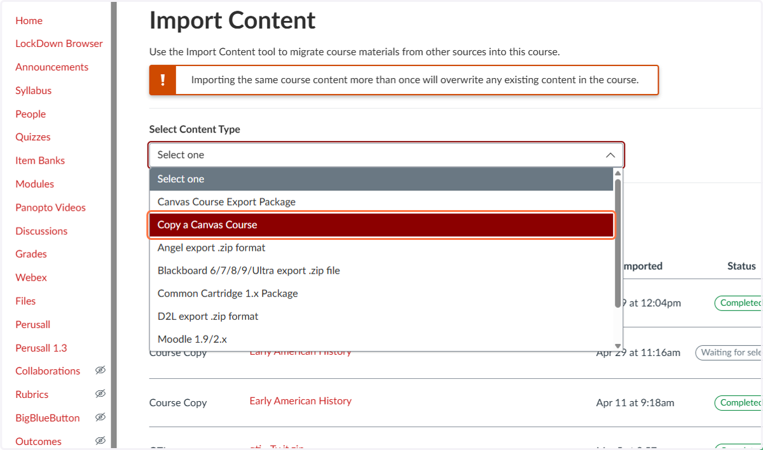Open Rubrics page

32,394
